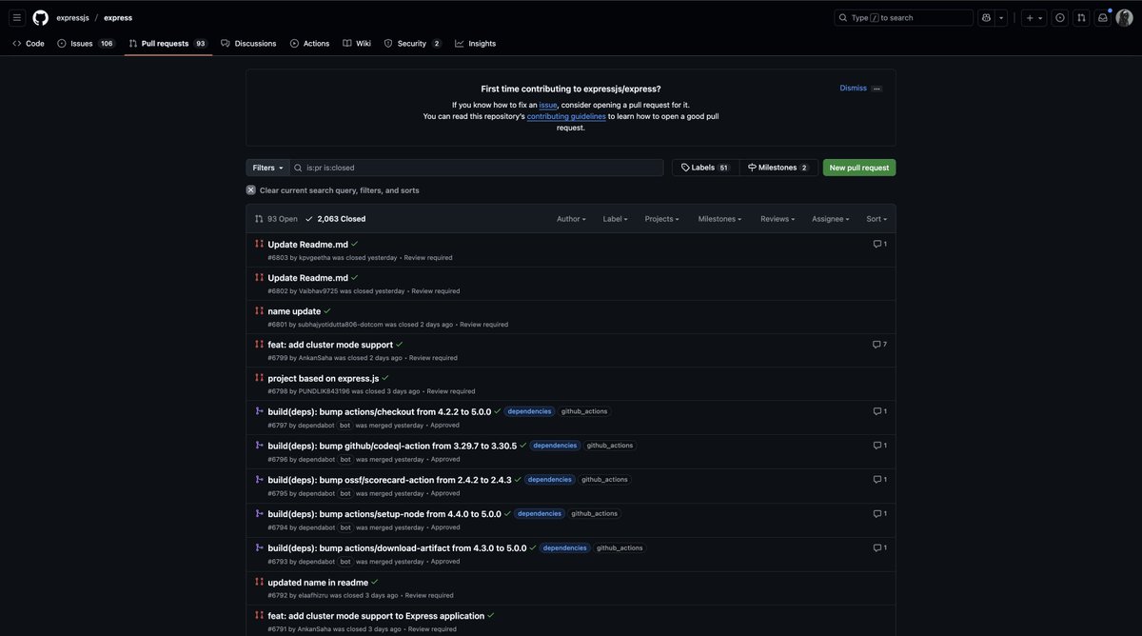The height and width of the screenshot is (636, 1142).
Task: Open the Sort dropdown
Action: (876, 219)
